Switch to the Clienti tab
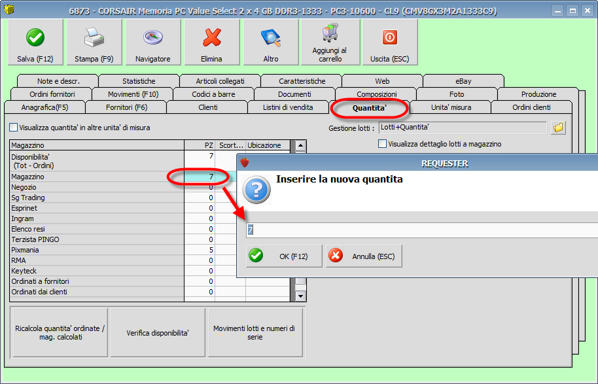The image size is (598, 384). [x=208, y=107]
